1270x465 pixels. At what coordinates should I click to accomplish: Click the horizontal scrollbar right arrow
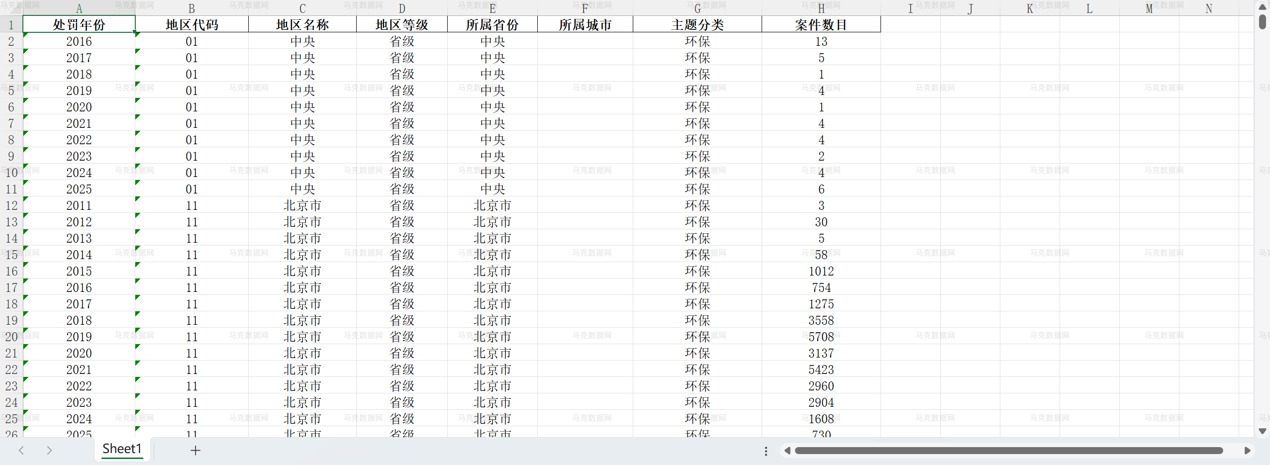click(1247, 451)
